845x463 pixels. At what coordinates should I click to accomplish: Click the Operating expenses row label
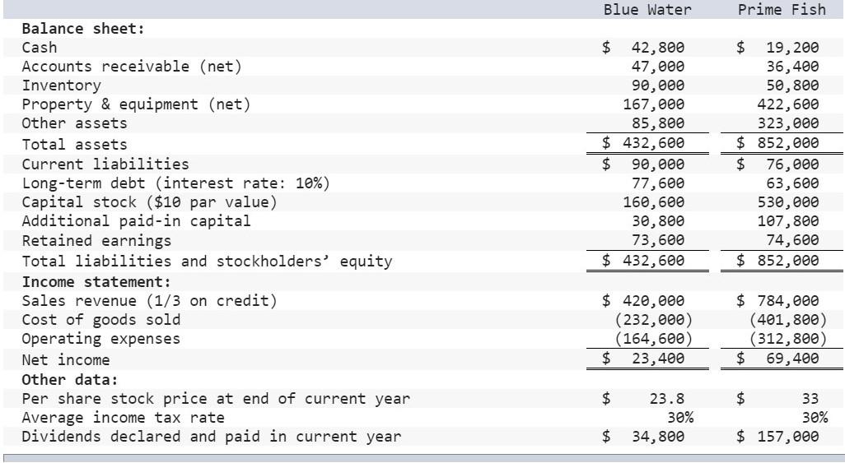[x=100, y=339]
